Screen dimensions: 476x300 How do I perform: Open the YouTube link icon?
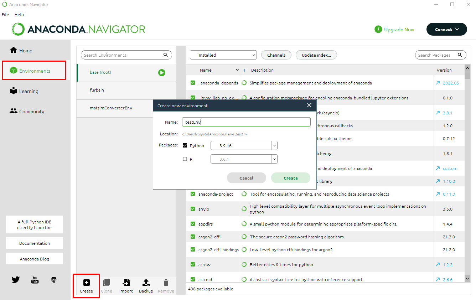(x=35, y=280)
